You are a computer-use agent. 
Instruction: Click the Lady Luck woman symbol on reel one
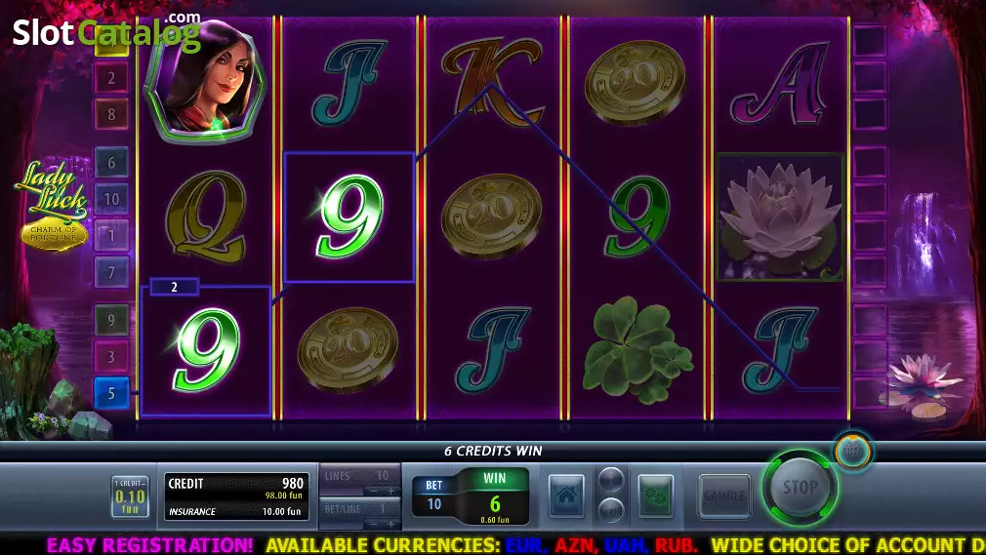click(206, 80)
